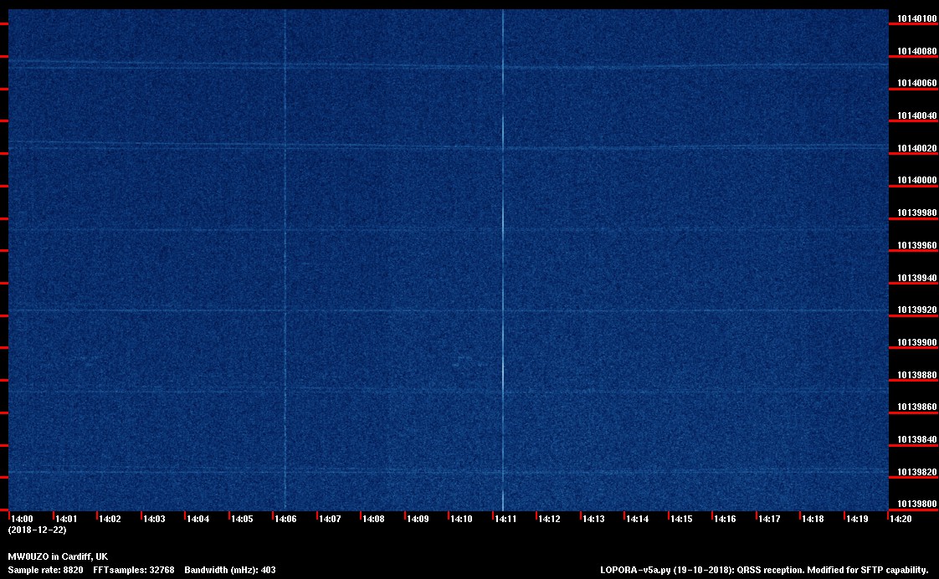Click the 10139800 frequency label
Viewport: 939px width, 579px height.
point(916,504)
